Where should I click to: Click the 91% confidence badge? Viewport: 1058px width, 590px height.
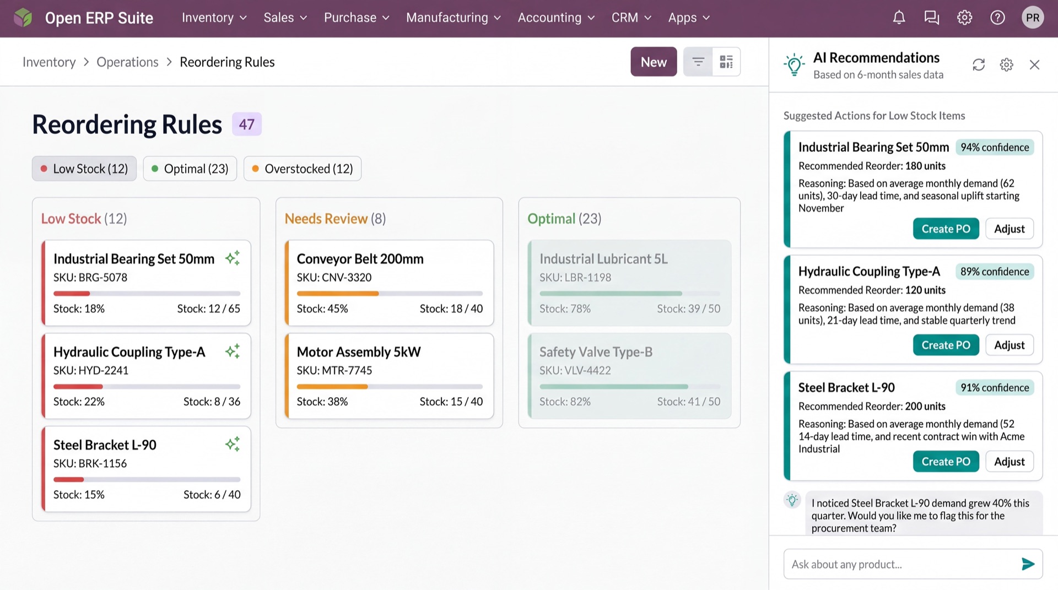[995, 388]
